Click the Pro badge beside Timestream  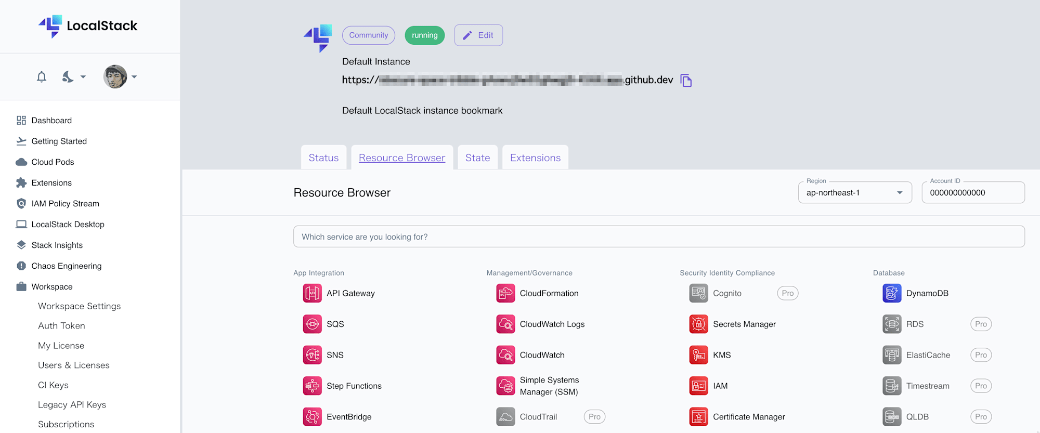coord(981,386)
